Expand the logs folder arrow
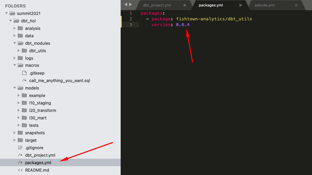 (15, 58)
